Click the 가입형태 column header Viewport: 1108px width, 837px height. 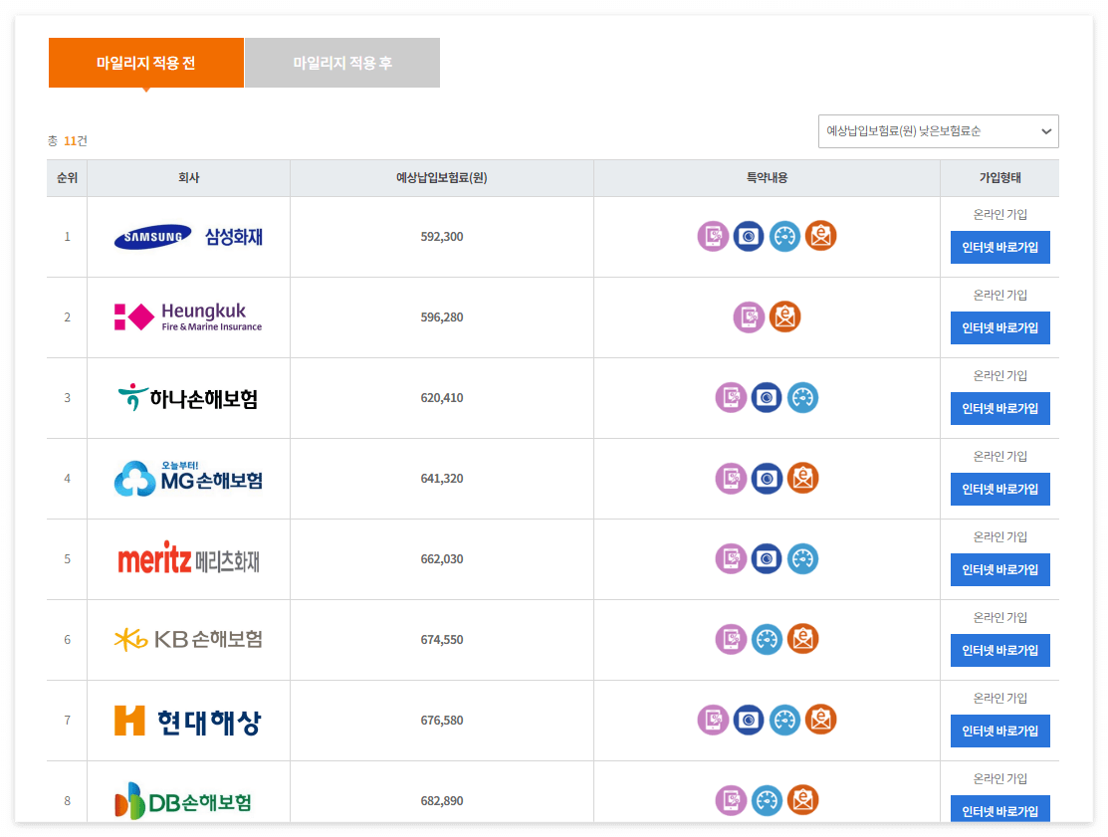click(x=999, y=178)
